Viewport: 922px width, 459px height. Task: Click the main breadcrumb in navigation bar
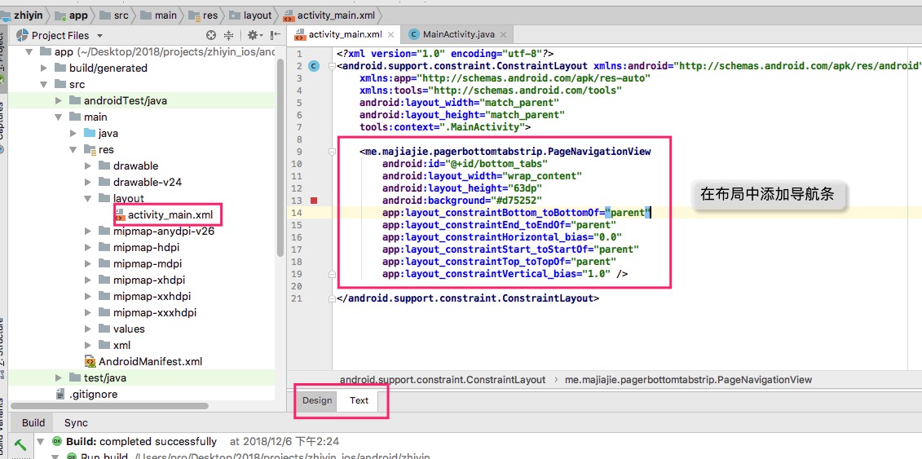(160, 15)
